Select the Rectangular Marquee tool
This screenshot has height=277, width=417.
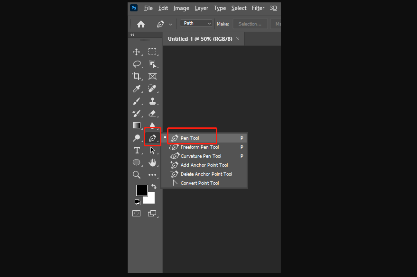point(152,52)
